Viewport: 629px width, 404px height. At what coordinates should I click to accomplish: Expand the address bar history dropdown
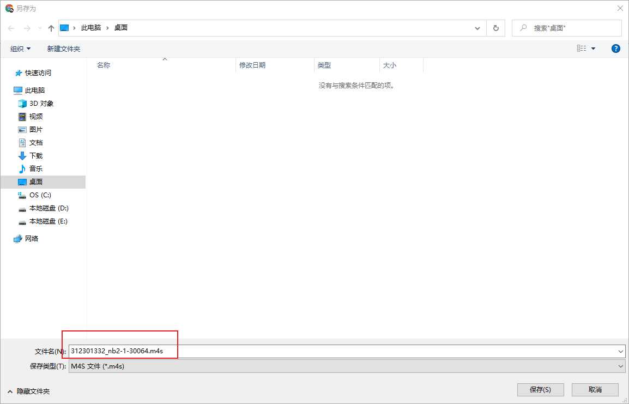[x=477, y=28]
